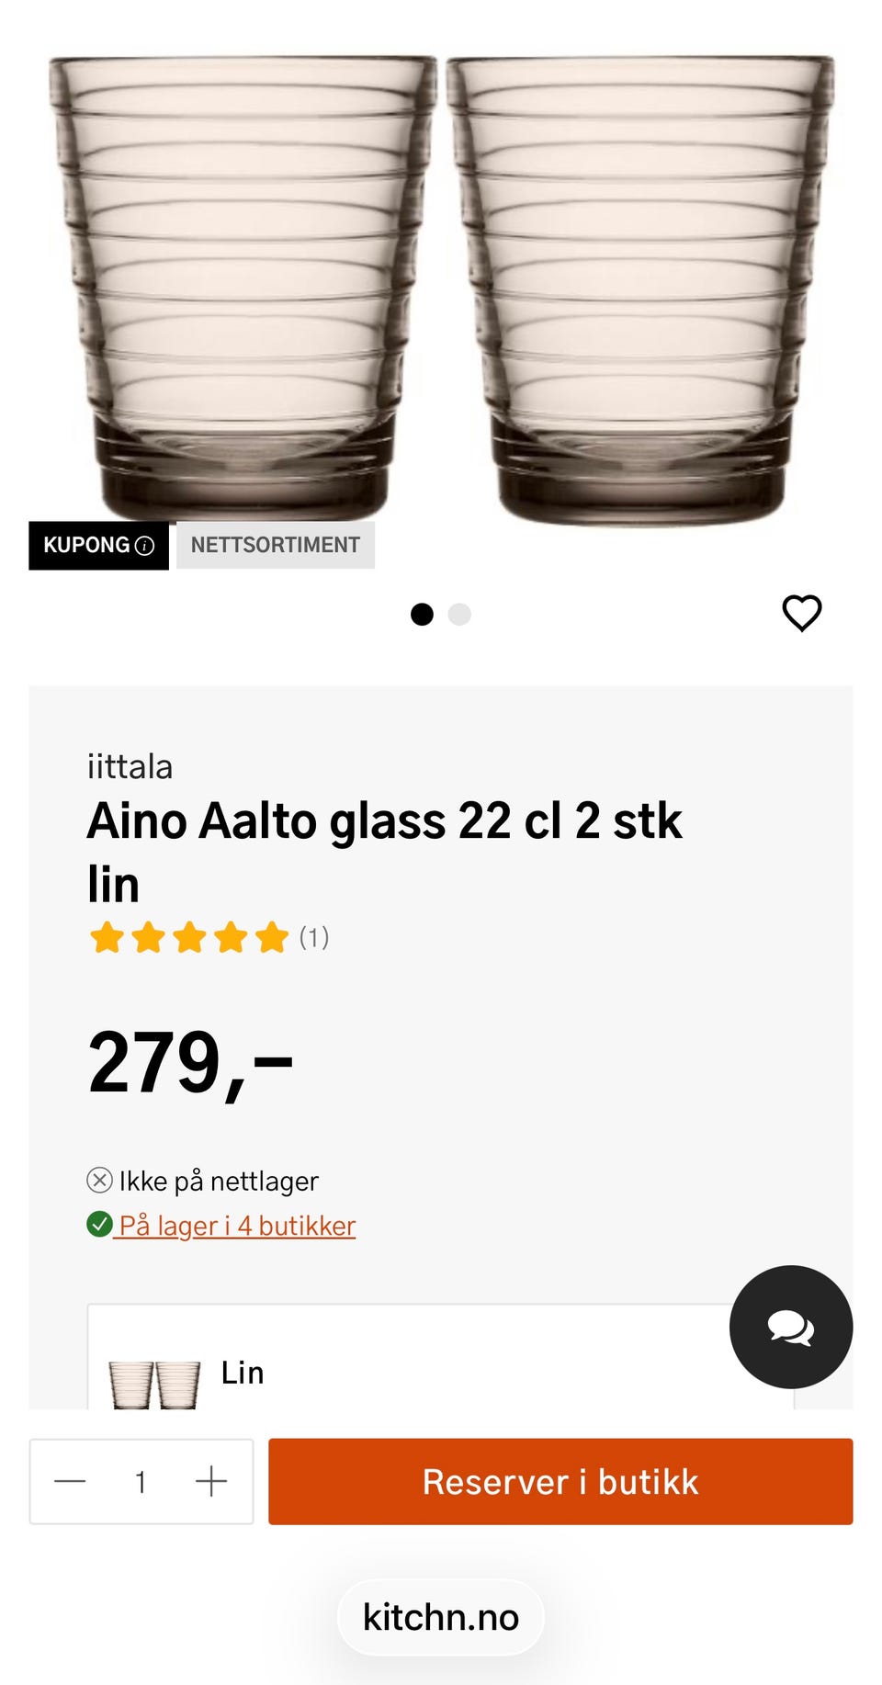Open På lager i 4 butikker link
The image size is (882, 1685).
(x=237, y=1226)
